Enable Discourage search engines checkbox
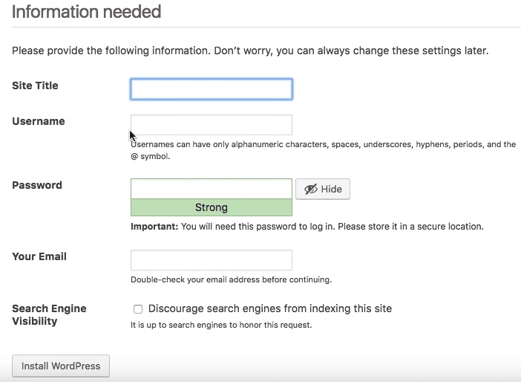This screenshot has height=382, width=521. coord(138,309)
